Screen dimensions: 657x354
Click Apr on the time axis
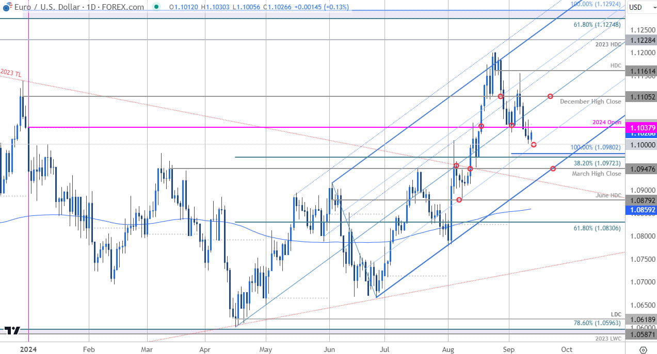coord(205,349)
